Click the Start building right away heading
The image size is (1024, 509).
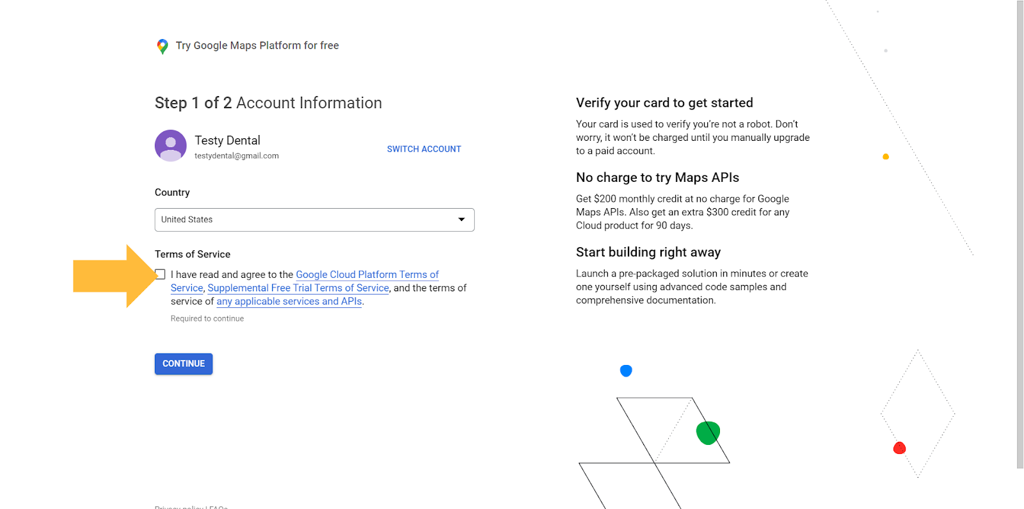(x=648, y=252)
